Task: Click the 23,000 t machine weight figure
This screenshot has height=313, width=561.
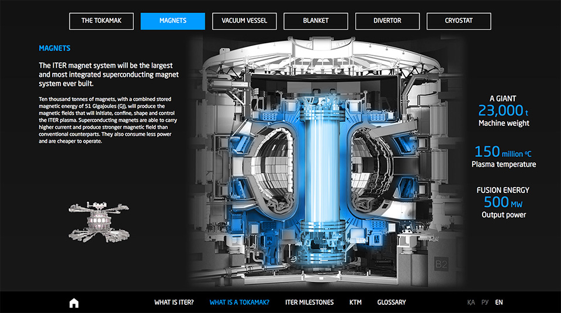Action: click(503, 111)
